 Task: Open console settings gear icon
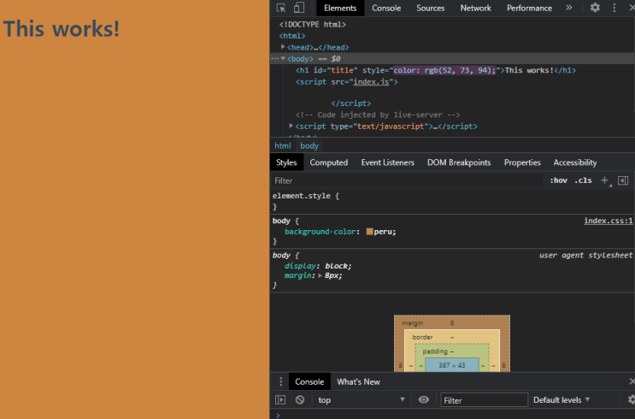point(631,400)
